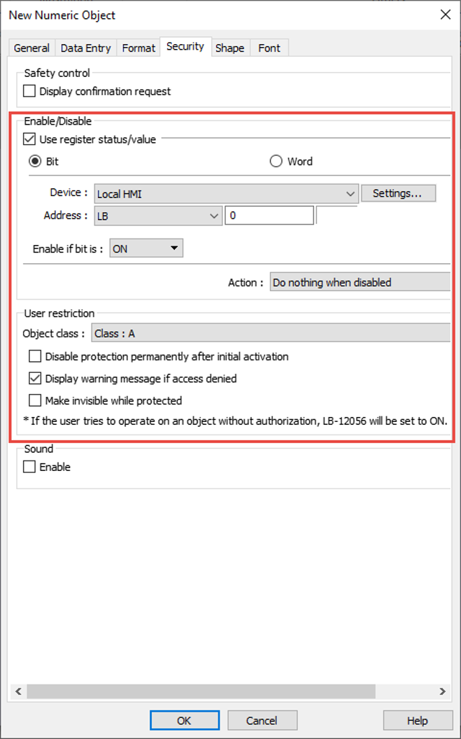The image size is (461, 739).
Task: Select the Word radio button
Action: [276, 162]
